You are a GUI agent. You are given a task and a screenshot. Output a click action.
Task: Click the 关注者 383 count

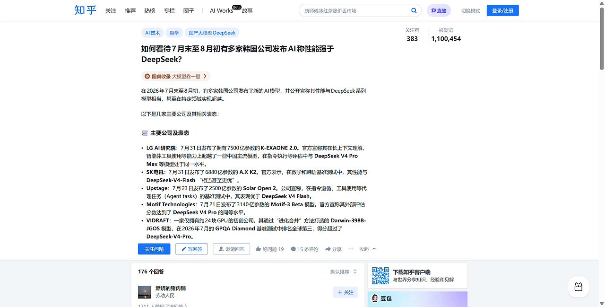(x=412, y=35)
